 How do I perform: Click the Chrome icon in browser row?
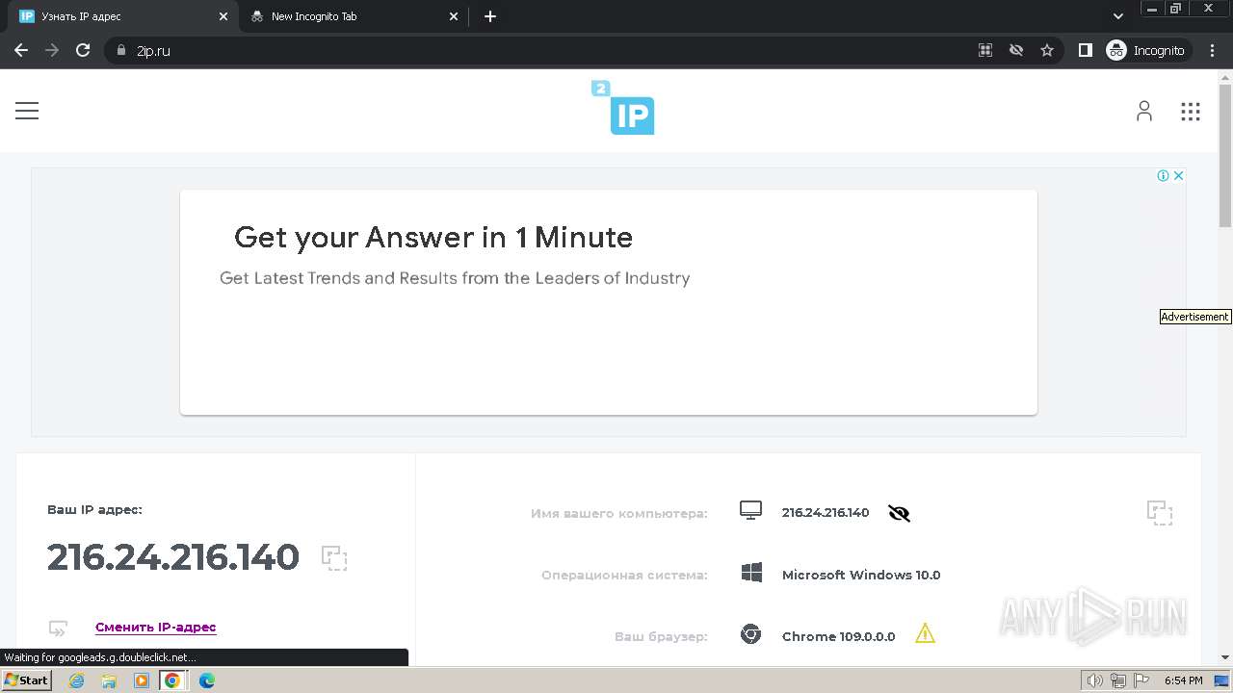pyautogui.click(x=750, y=634)
